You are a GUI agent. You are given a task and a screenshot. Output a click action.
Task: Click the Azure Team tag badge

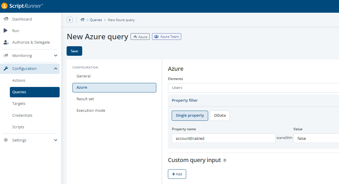coord(166,37)
